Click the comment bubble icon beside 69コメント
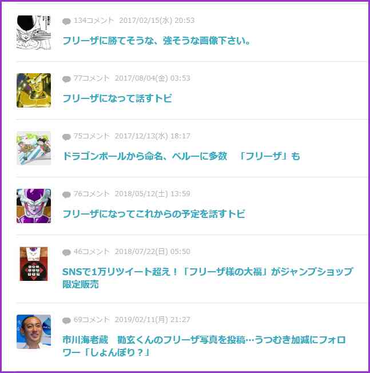The image size is (370, 373). 66,320
